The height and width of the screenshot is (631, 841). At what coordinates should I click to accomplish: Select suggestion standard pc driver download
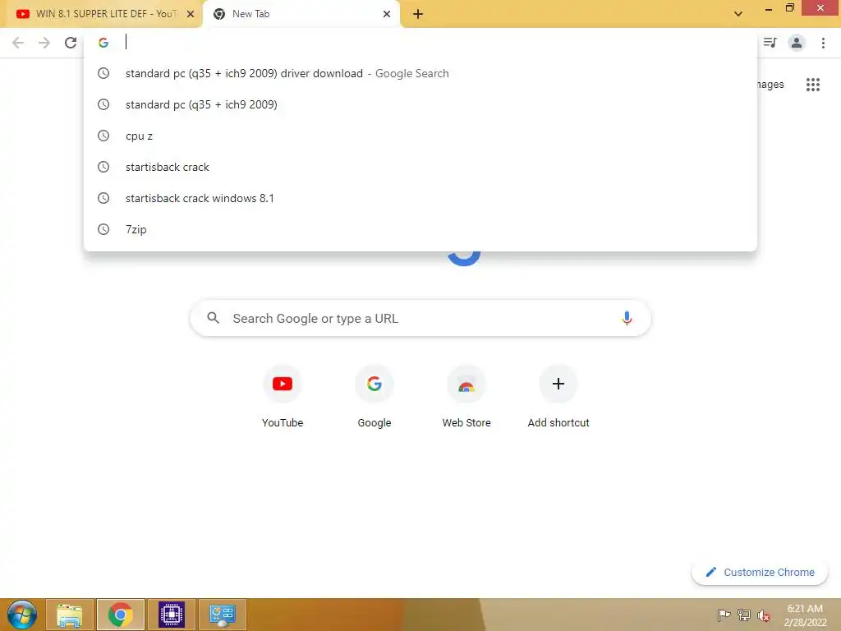point(420,73)
